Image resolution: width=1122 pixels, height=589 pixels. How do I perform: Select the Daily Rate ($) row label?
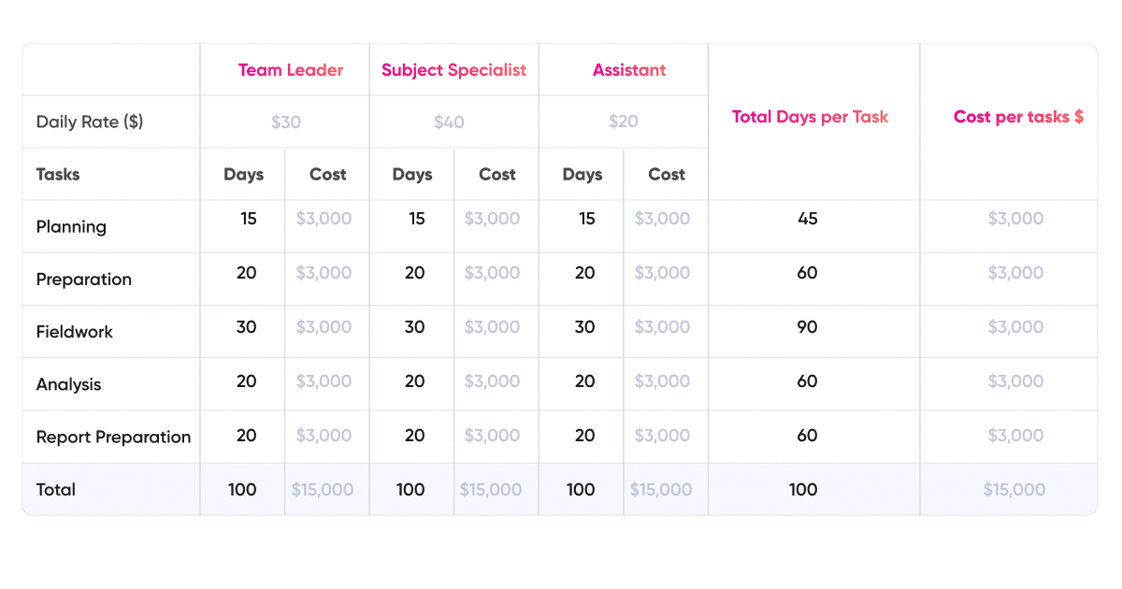(x=90, y=122)
